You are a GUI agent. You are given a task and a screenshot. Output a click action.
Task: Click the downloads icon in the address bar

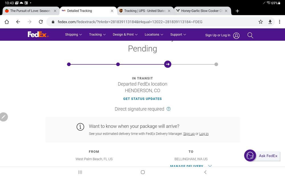[x=270, y=21]
